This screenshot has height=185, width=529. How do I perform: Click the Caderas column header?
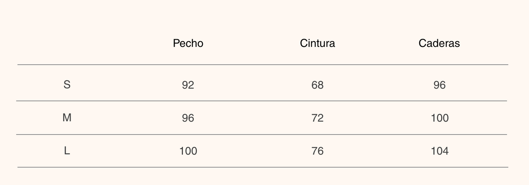pyautogui.click(x=439, y=43)
